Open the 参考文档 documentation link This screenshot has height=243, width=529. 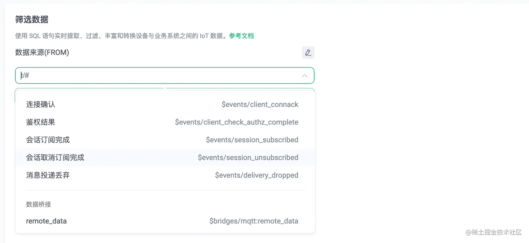241,35
